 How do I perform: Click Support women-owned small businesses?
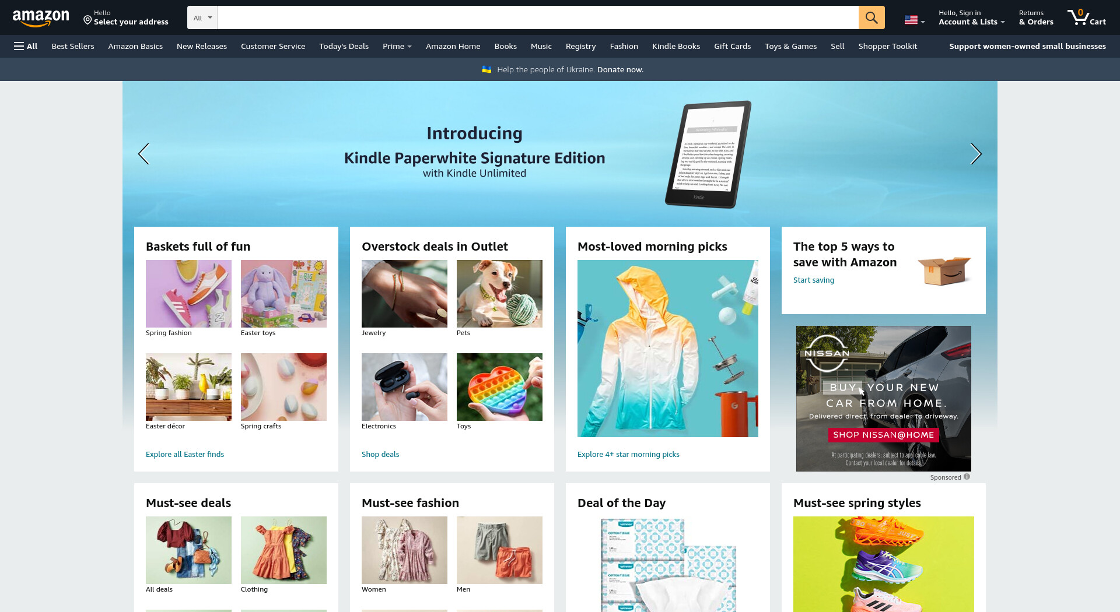tap(1027, 46)
